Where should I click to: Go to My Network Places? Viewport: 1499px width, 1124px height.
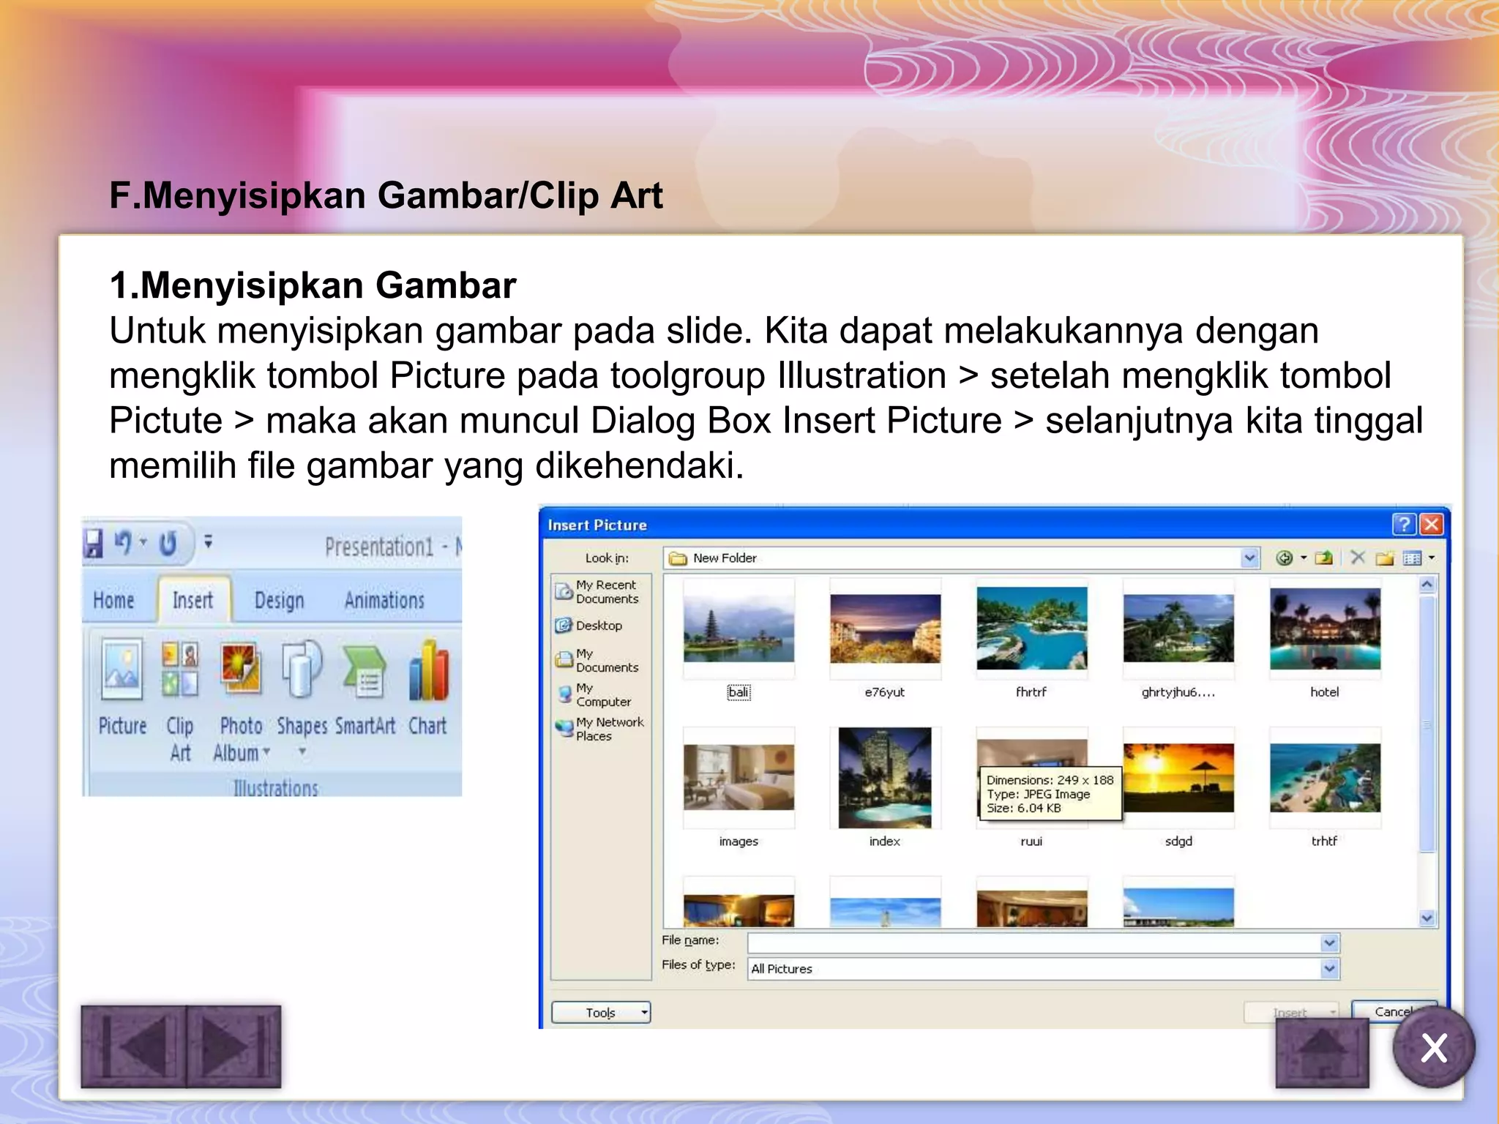tap(600, 729)
